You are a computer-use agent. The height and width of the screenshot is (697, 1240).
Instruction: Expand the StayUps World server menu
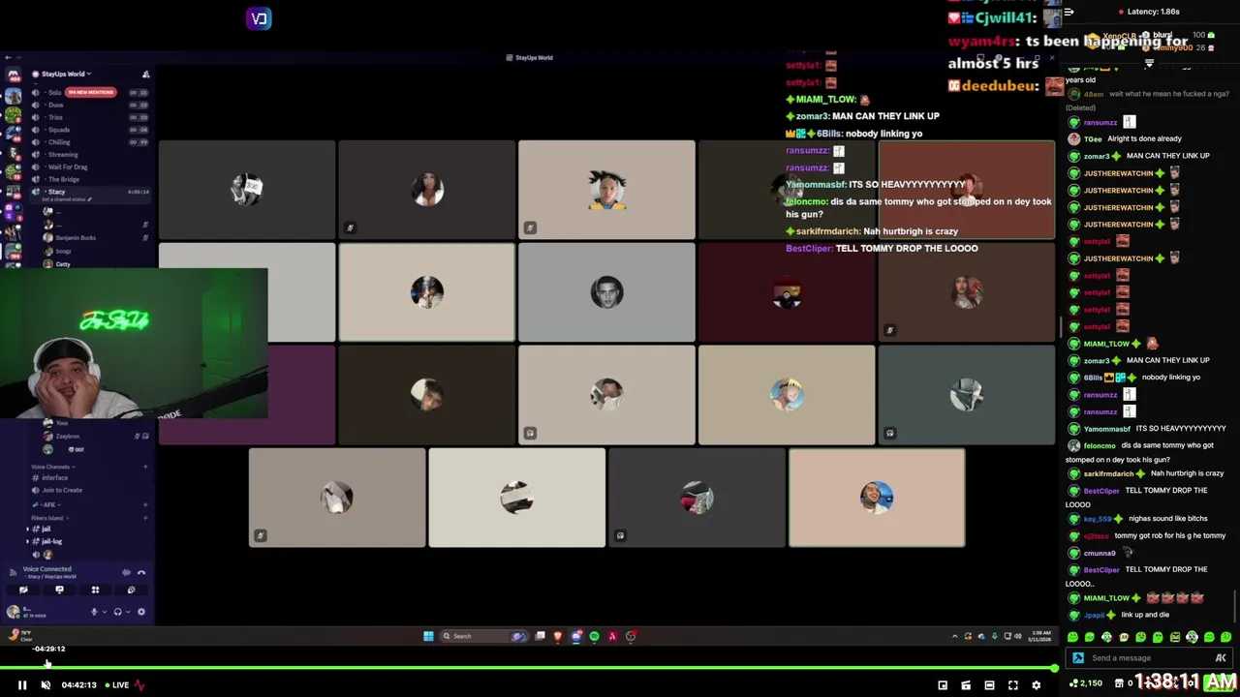tap(65, 74)
